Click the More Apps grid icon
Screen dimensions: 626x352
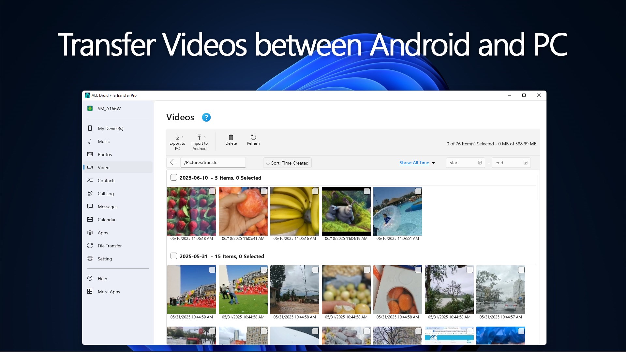(x=90, y=291)
